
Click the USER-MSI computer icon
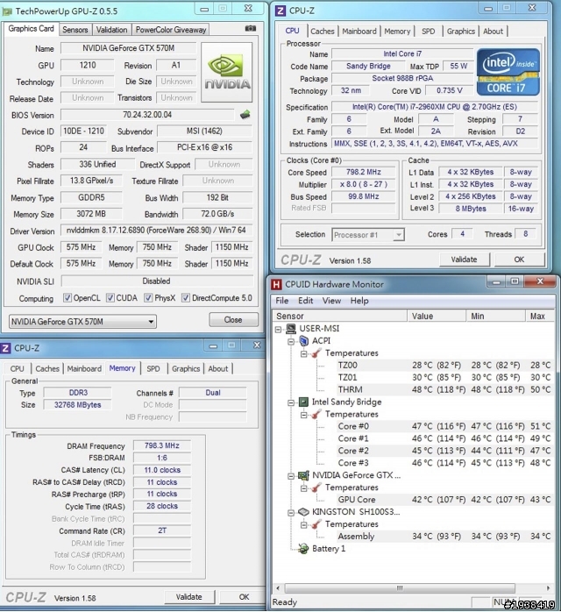click(x=291, y=329)
